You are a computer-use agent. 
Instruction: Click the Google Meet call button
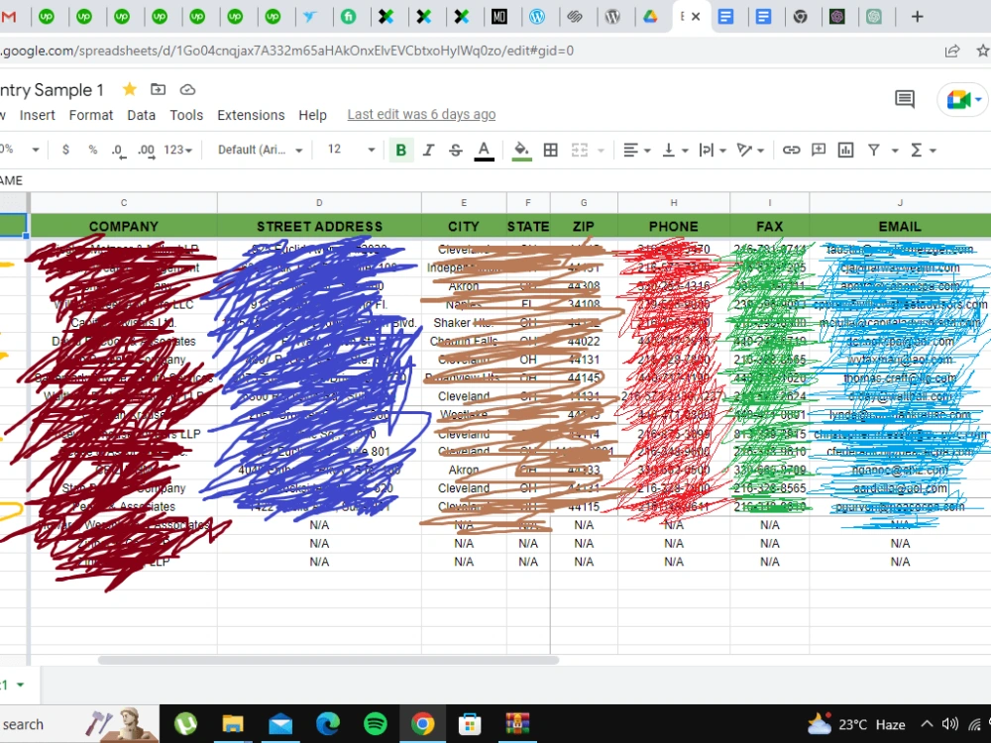click(x=962, y=99)
